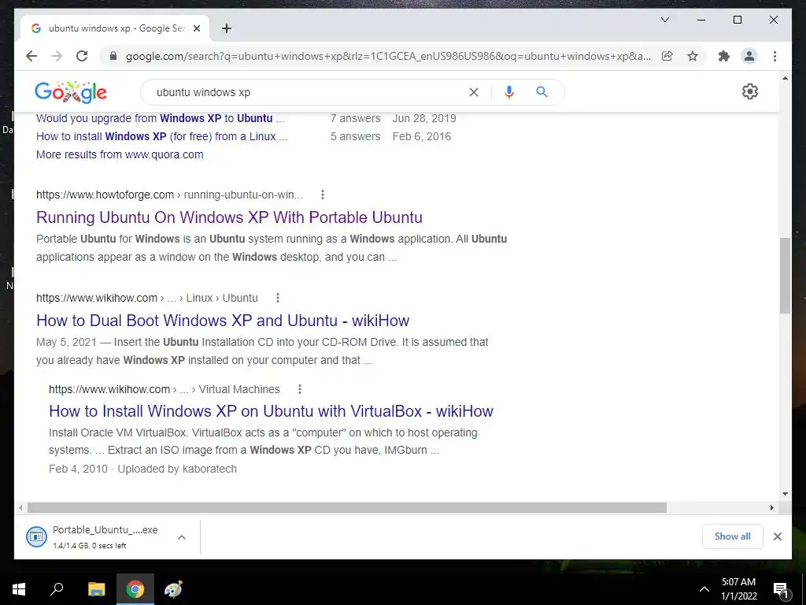The image size is (806, 605).
Task: Open More results from www.quora.com
Action: coord(120,154)
